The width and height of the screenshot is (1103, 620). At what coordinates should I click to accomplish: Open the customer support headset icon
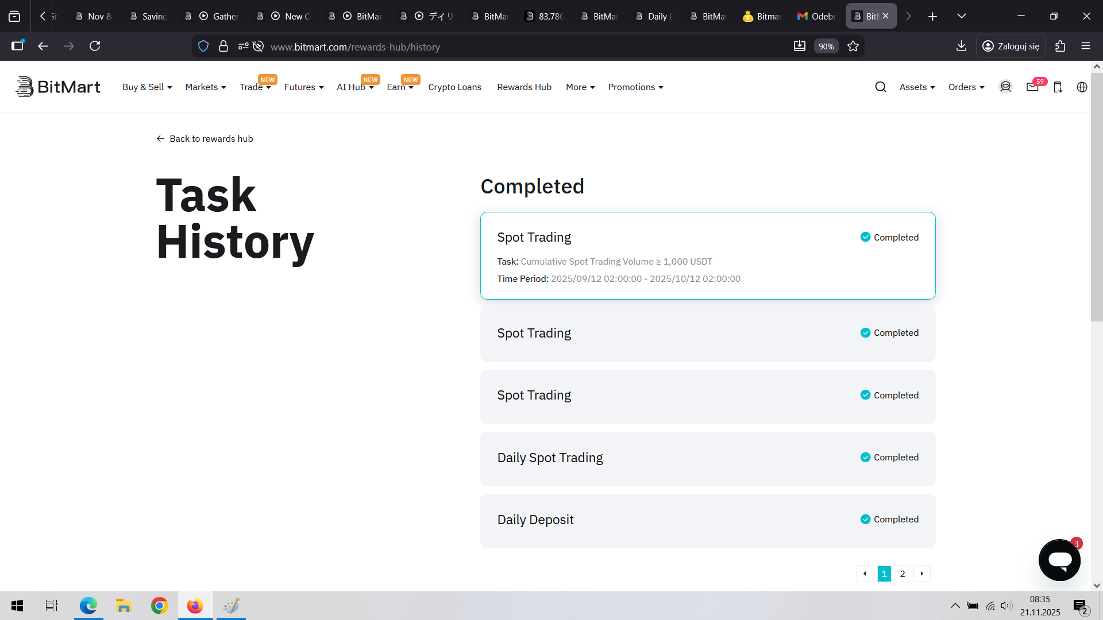click(1005, 87)
